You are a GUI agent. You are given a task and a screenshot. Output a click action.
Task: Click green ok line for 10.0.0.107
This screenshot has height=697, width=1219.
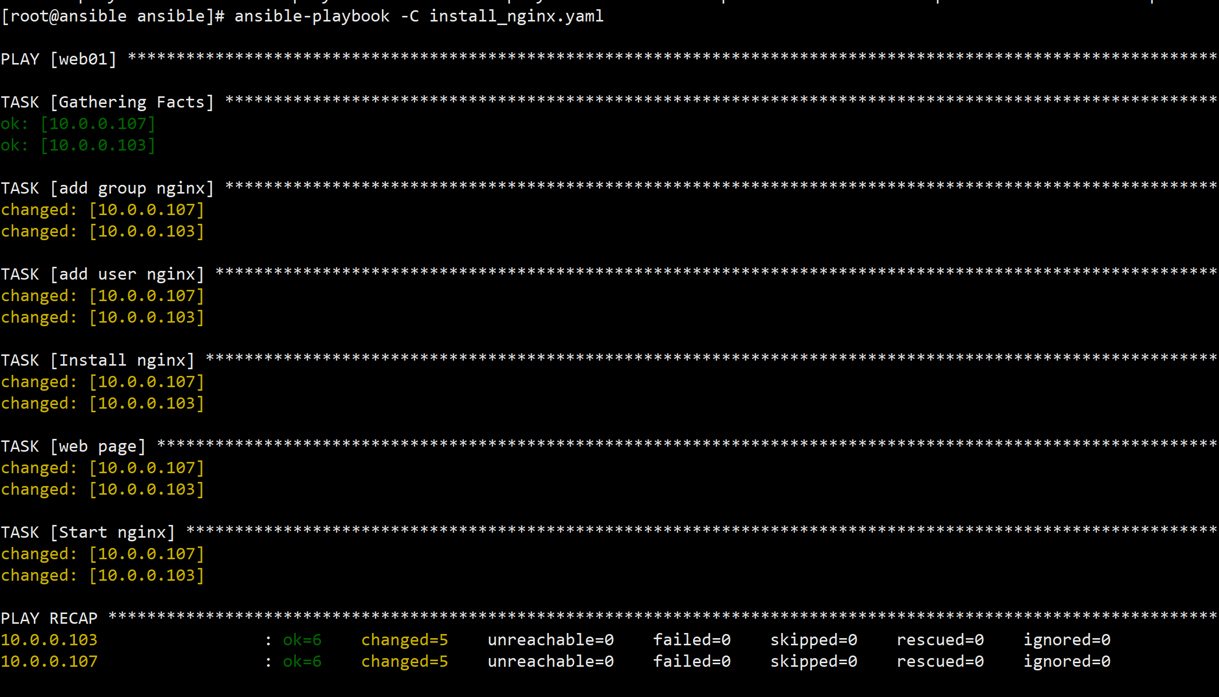point(78,124)
